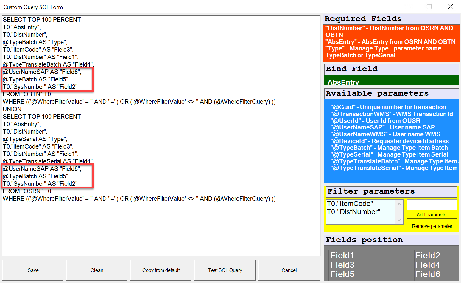The image size is (461, 283).
Task: Click Cancel to dismiss the form
Action: (289, 270)
